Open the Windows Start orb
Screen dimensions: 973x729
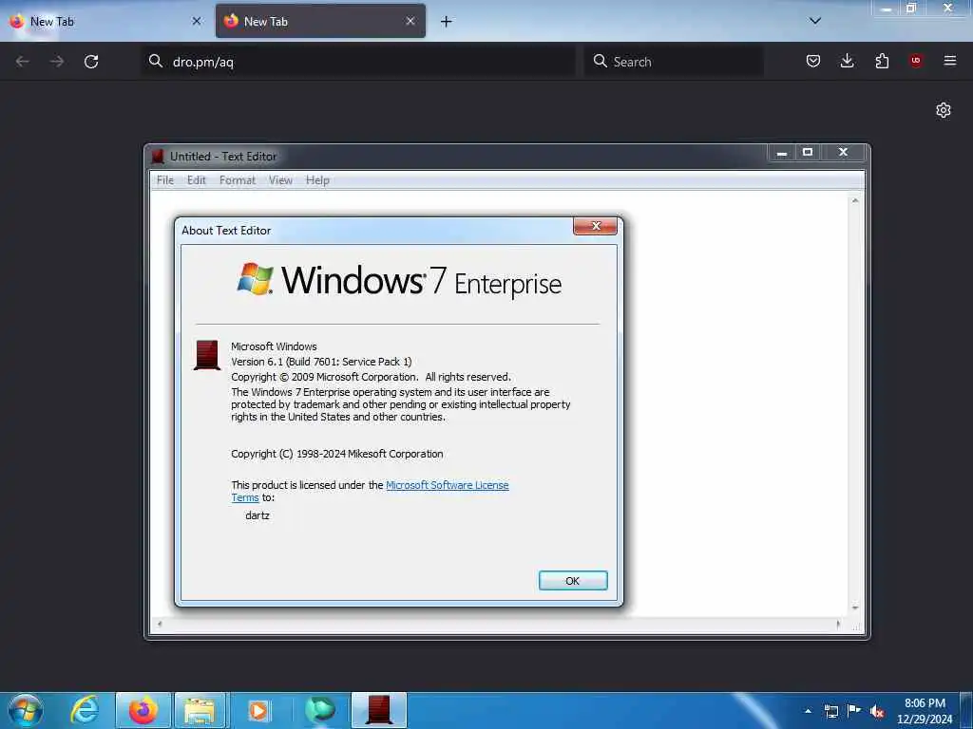[x=26, y=710]
